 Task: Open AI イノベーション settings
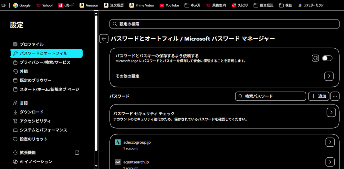[x=46, y=161]
